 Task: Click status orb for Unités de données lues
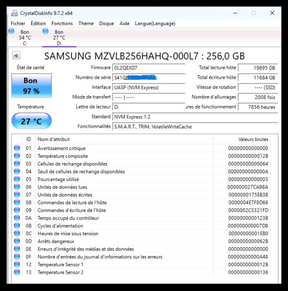tap(17, 187)
